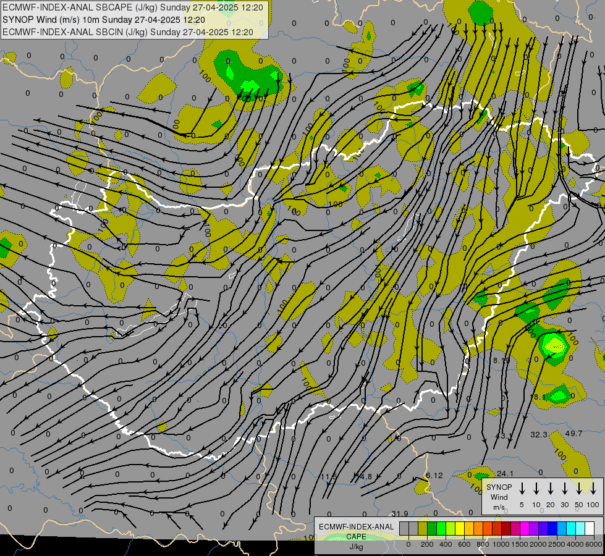This screenshot has height=556, width=605.
Task: Click the 14.8 value on the map
Action: (364, 476)
